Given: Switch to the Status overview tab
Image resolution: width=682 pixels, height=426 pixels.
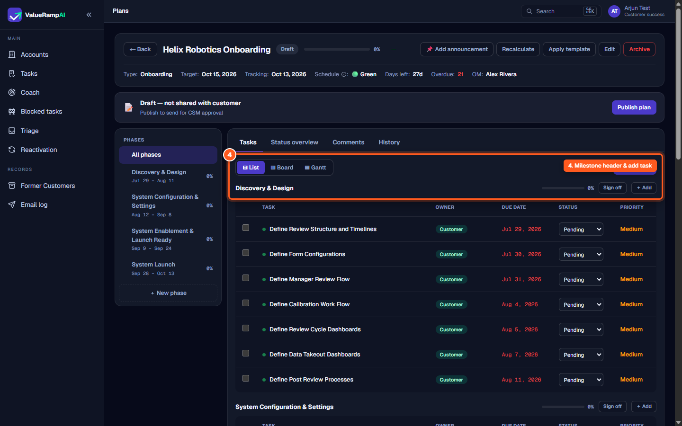Looking at the screenshot, I should [x=294, y=142].
